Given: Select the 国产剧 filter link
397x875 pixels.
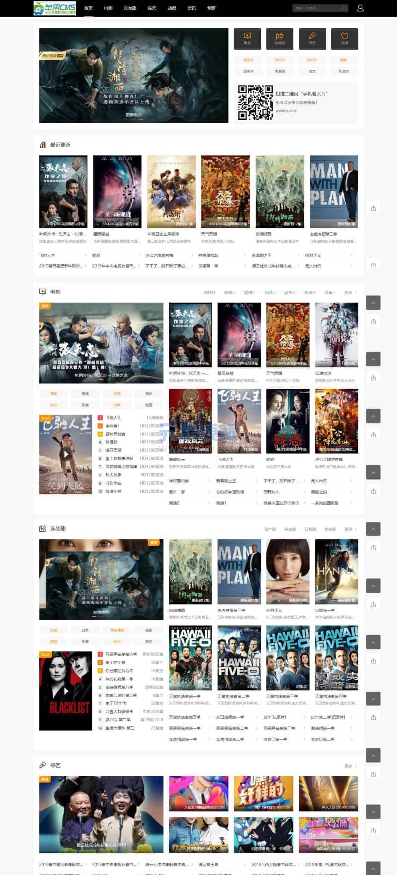Looking at the screenshot, I should point(270,529).
